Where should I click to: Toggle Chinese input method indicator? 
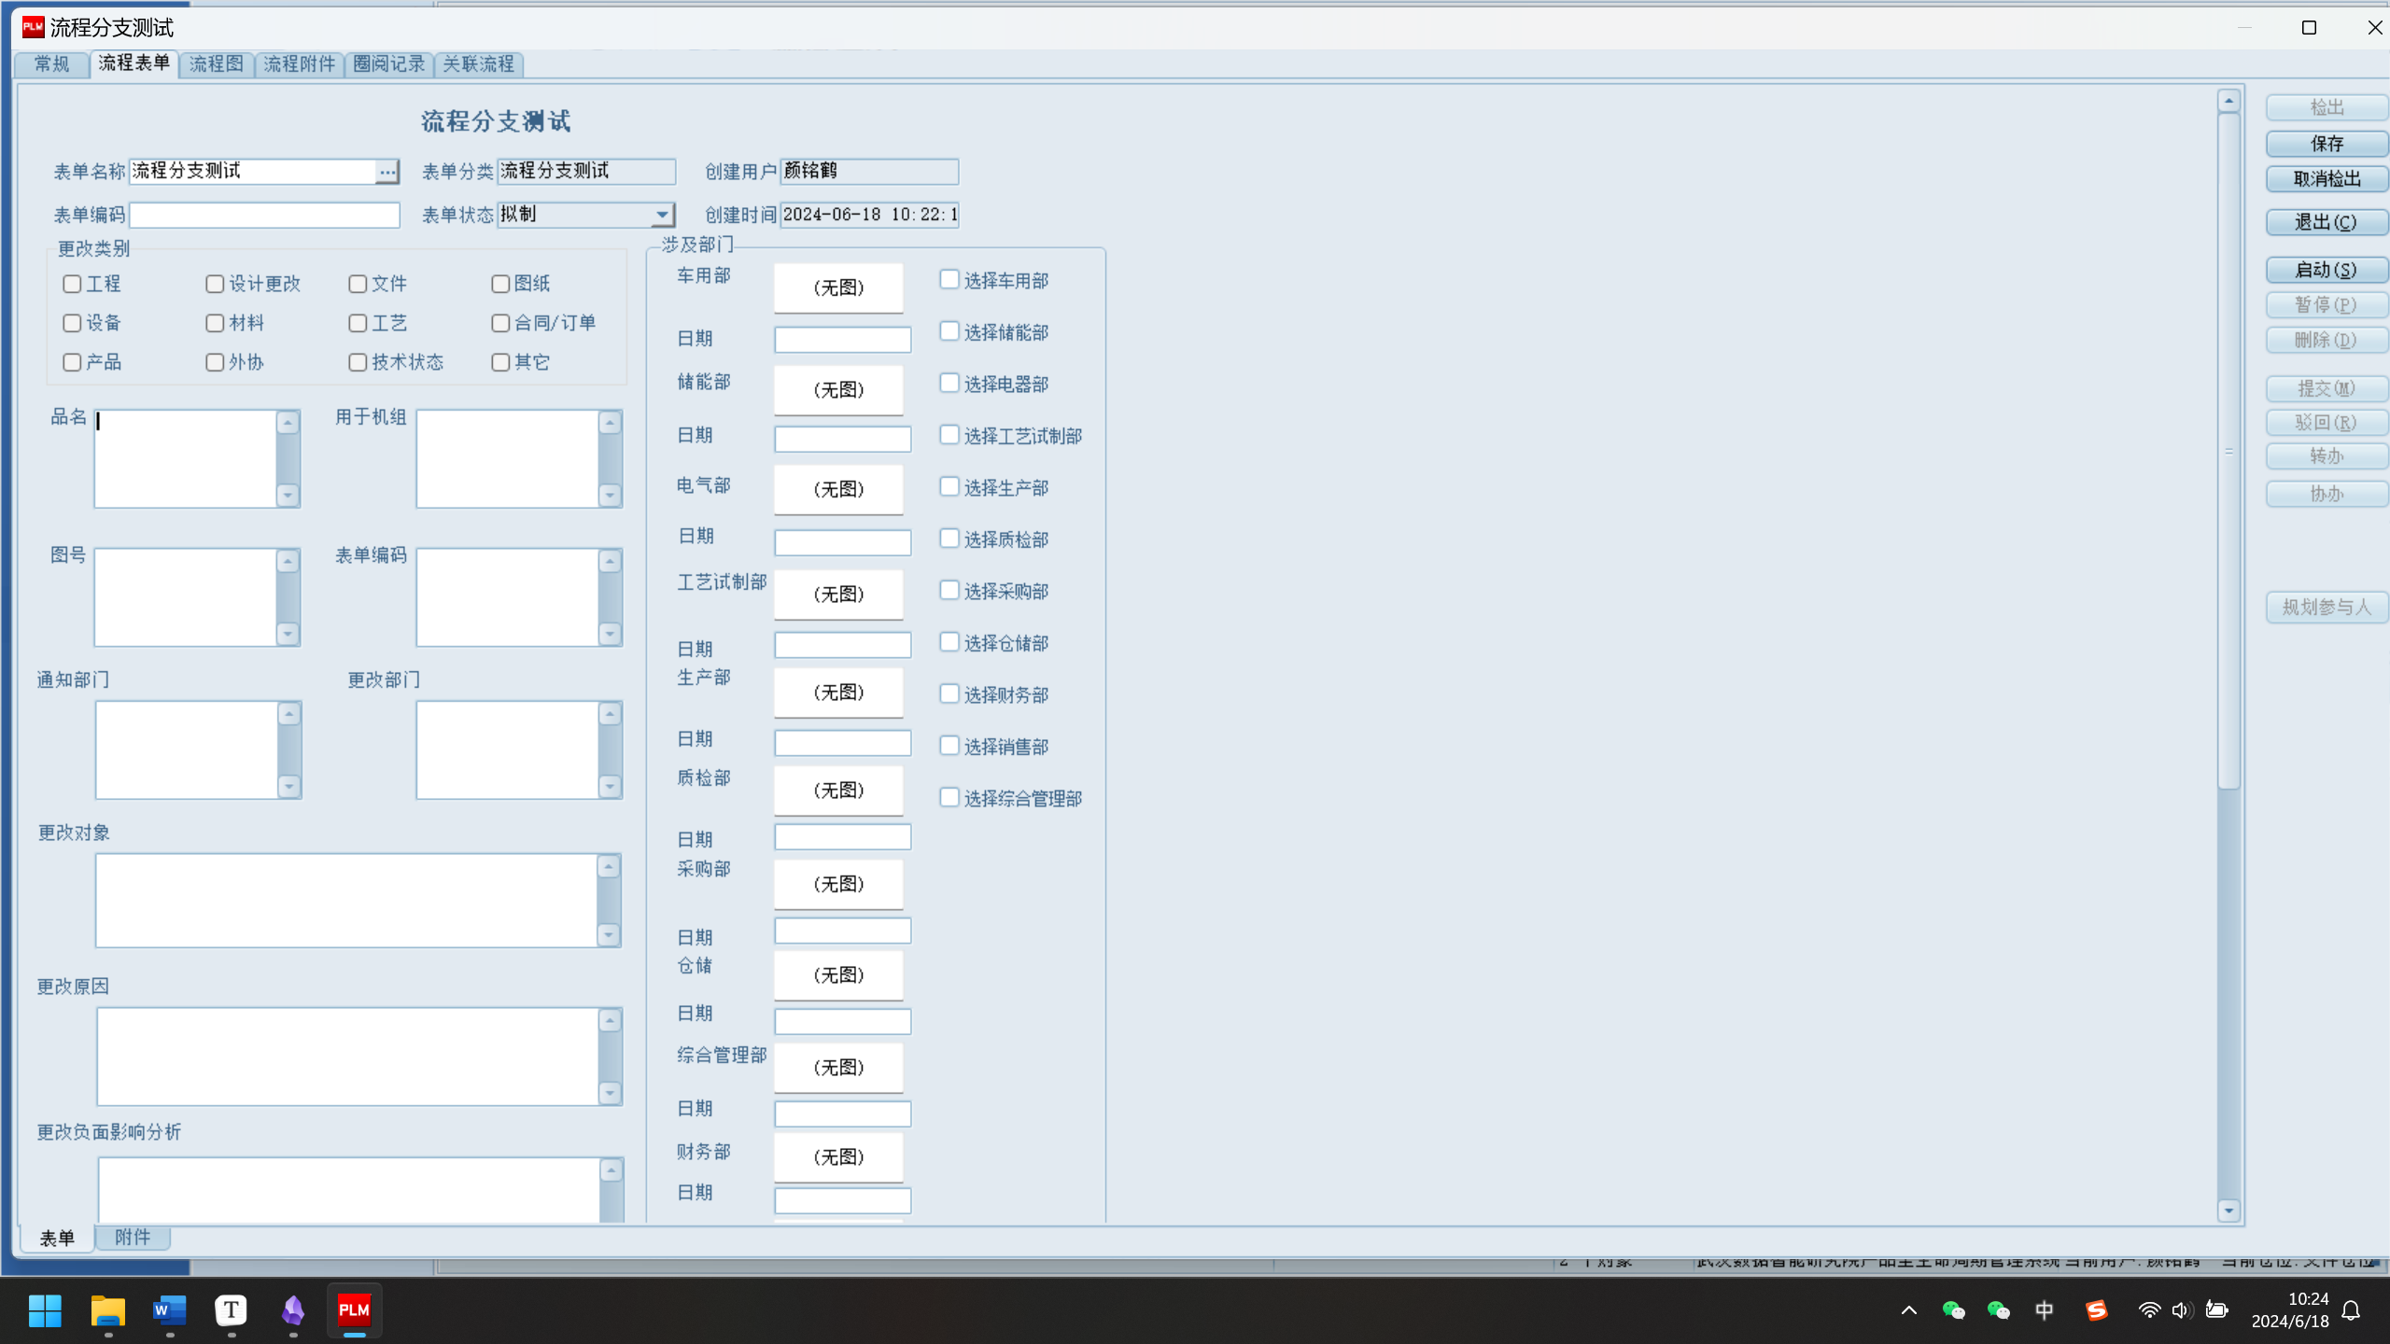tap(2045, 1310)
